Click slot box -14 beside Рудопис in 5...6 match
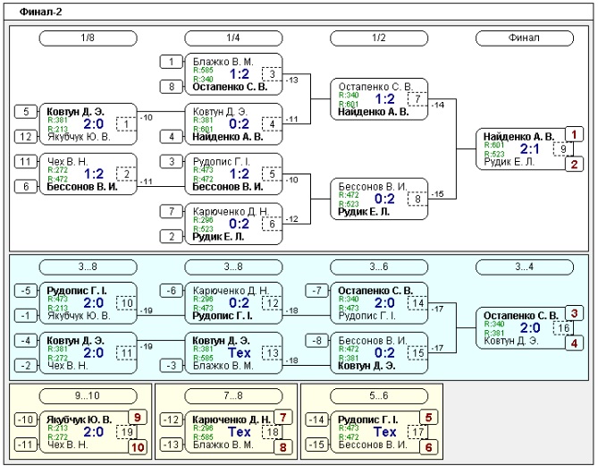The image size is (598, 466). tap(317, 419)
